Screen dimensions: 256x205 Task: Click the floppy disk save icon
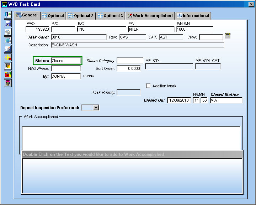(x=8, y=23)
